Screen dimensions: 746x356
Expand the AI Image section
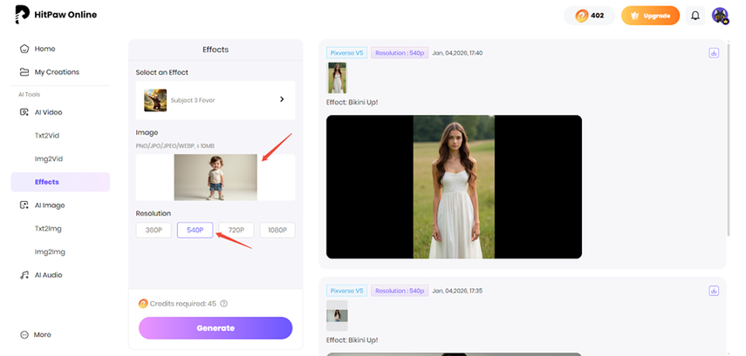click(49, 205)
